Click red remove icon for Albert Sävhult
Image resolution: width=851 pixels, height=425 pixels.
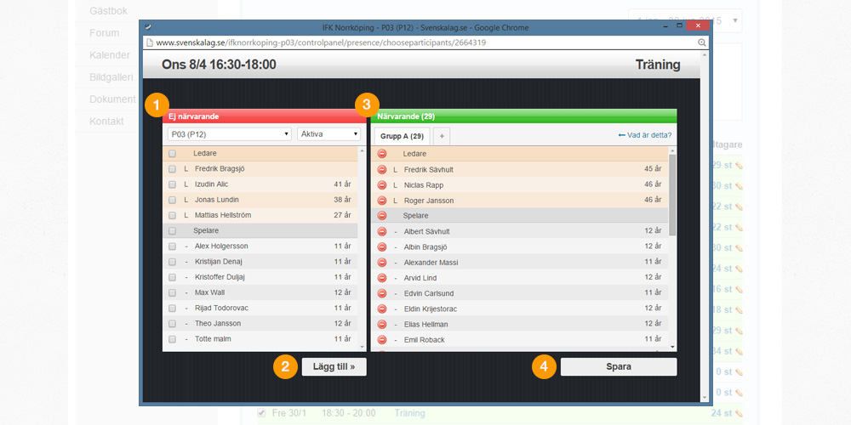click(x=382, y=231)
